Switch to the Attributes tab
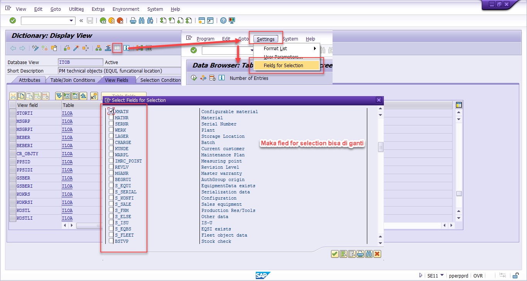 click(30, 80)
